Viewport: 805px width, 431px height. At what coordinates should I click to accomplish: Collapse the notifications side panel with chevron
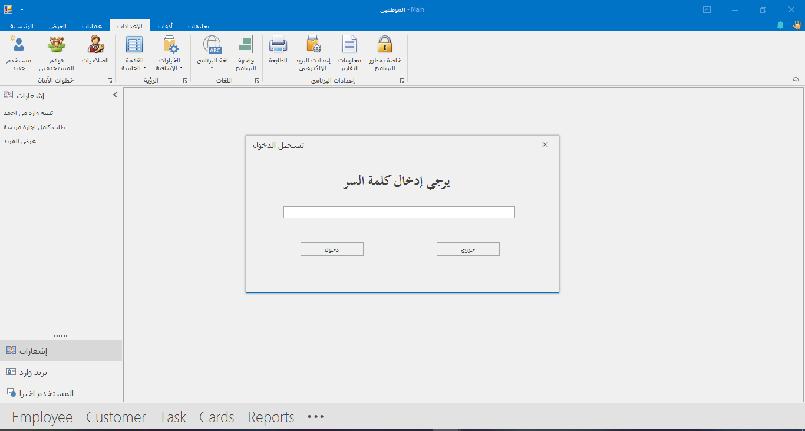(x=116, y=94)
